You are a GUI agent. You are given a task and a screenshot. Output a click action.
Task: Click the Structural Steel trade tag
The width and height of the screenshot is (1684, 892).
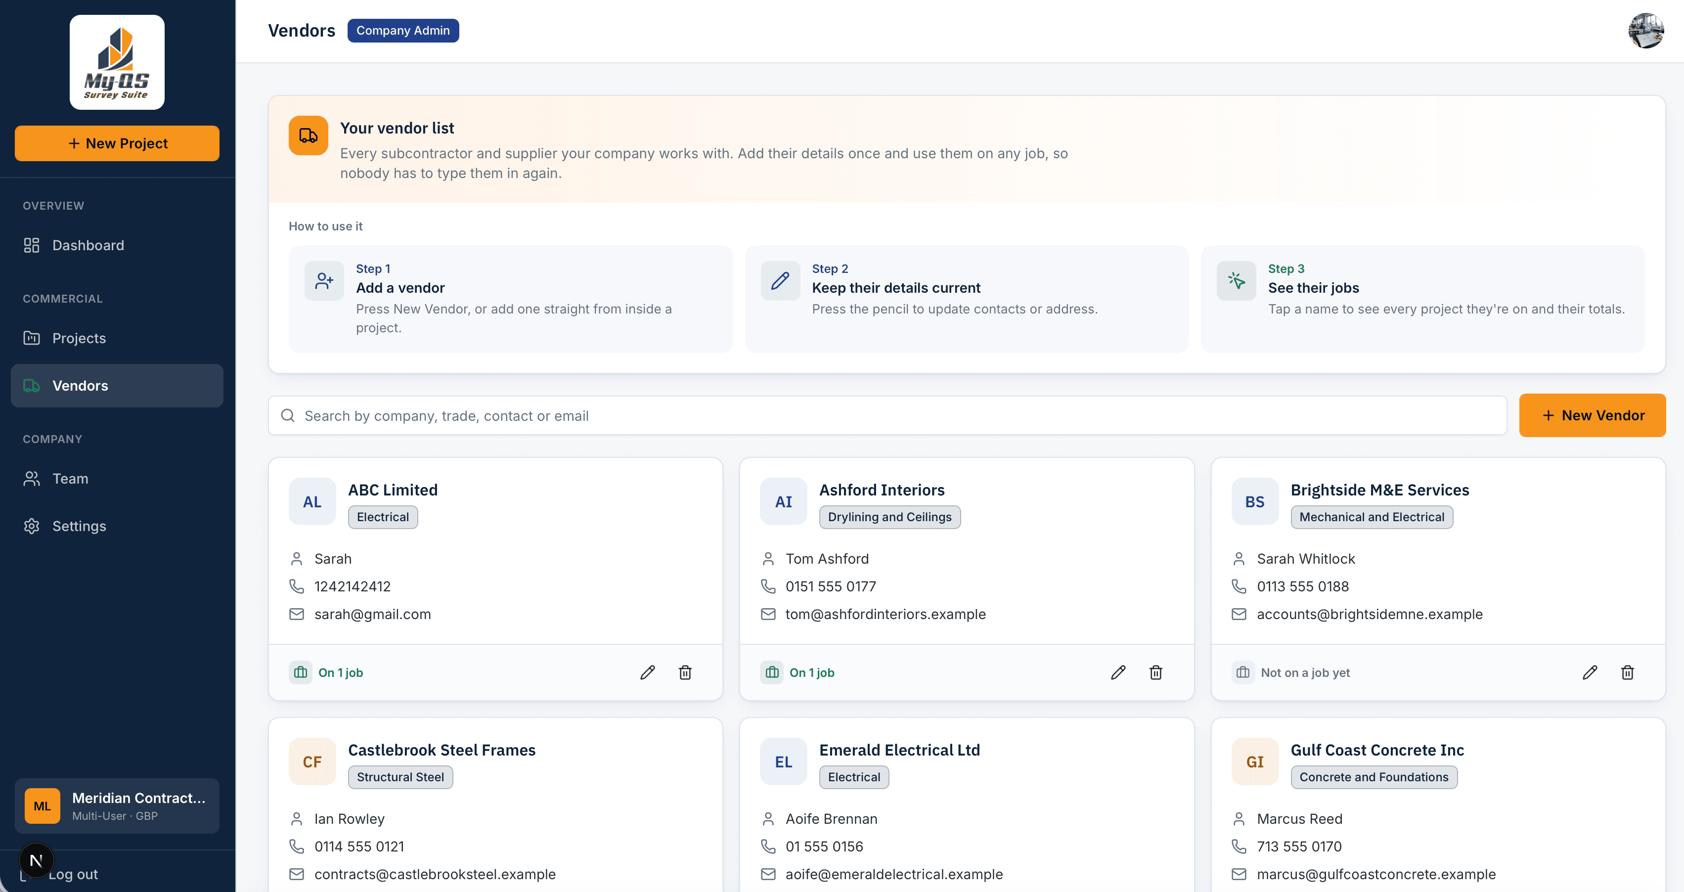click(400, 777)
